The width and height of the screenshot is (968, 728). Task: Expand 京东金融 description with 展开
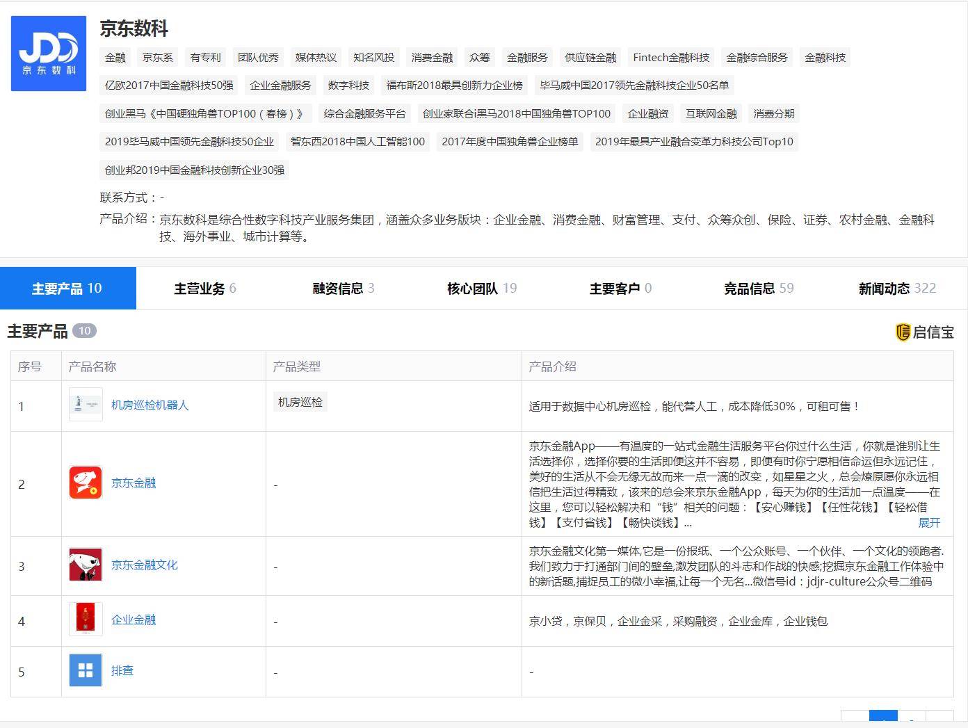[x=929, y=522]
